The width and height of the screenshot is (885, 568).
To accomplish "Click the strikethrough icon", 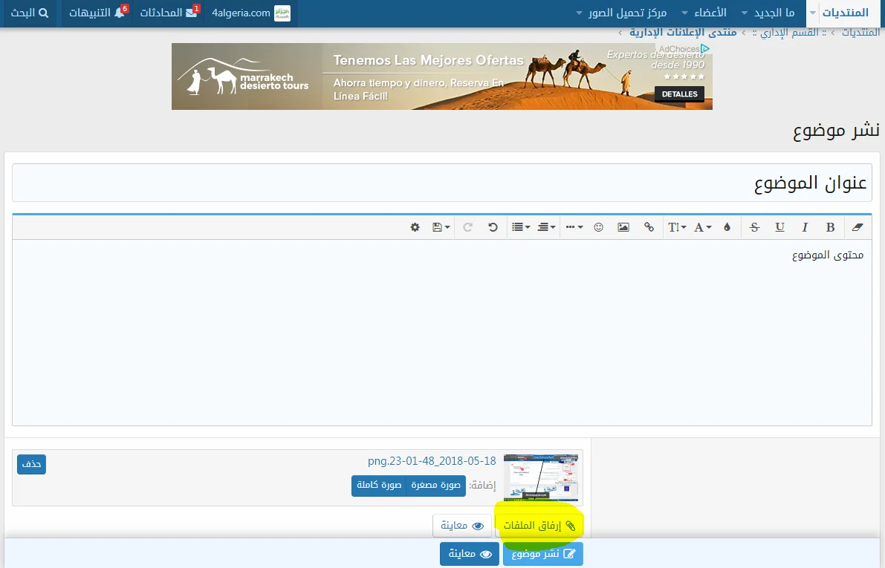I will tap(754, 227).
